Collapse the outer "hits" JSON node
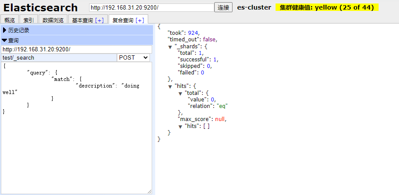The image size is (399, 195). 171,87
